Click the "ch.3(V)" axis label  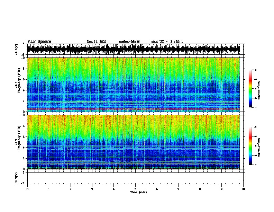pyautogui.click(x=17, y=178)
